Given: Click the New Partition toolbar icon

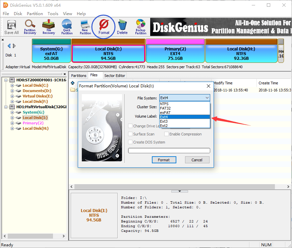Looking at the screenshot, I should (x=85, y=27).
